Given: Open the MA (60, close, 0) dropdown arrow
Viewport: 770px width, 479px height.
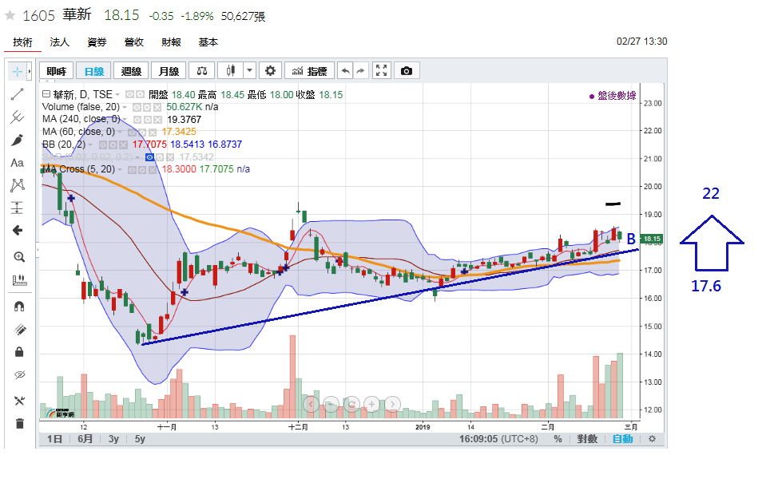Looking at the screenshot, I should [x=120, y=133].
